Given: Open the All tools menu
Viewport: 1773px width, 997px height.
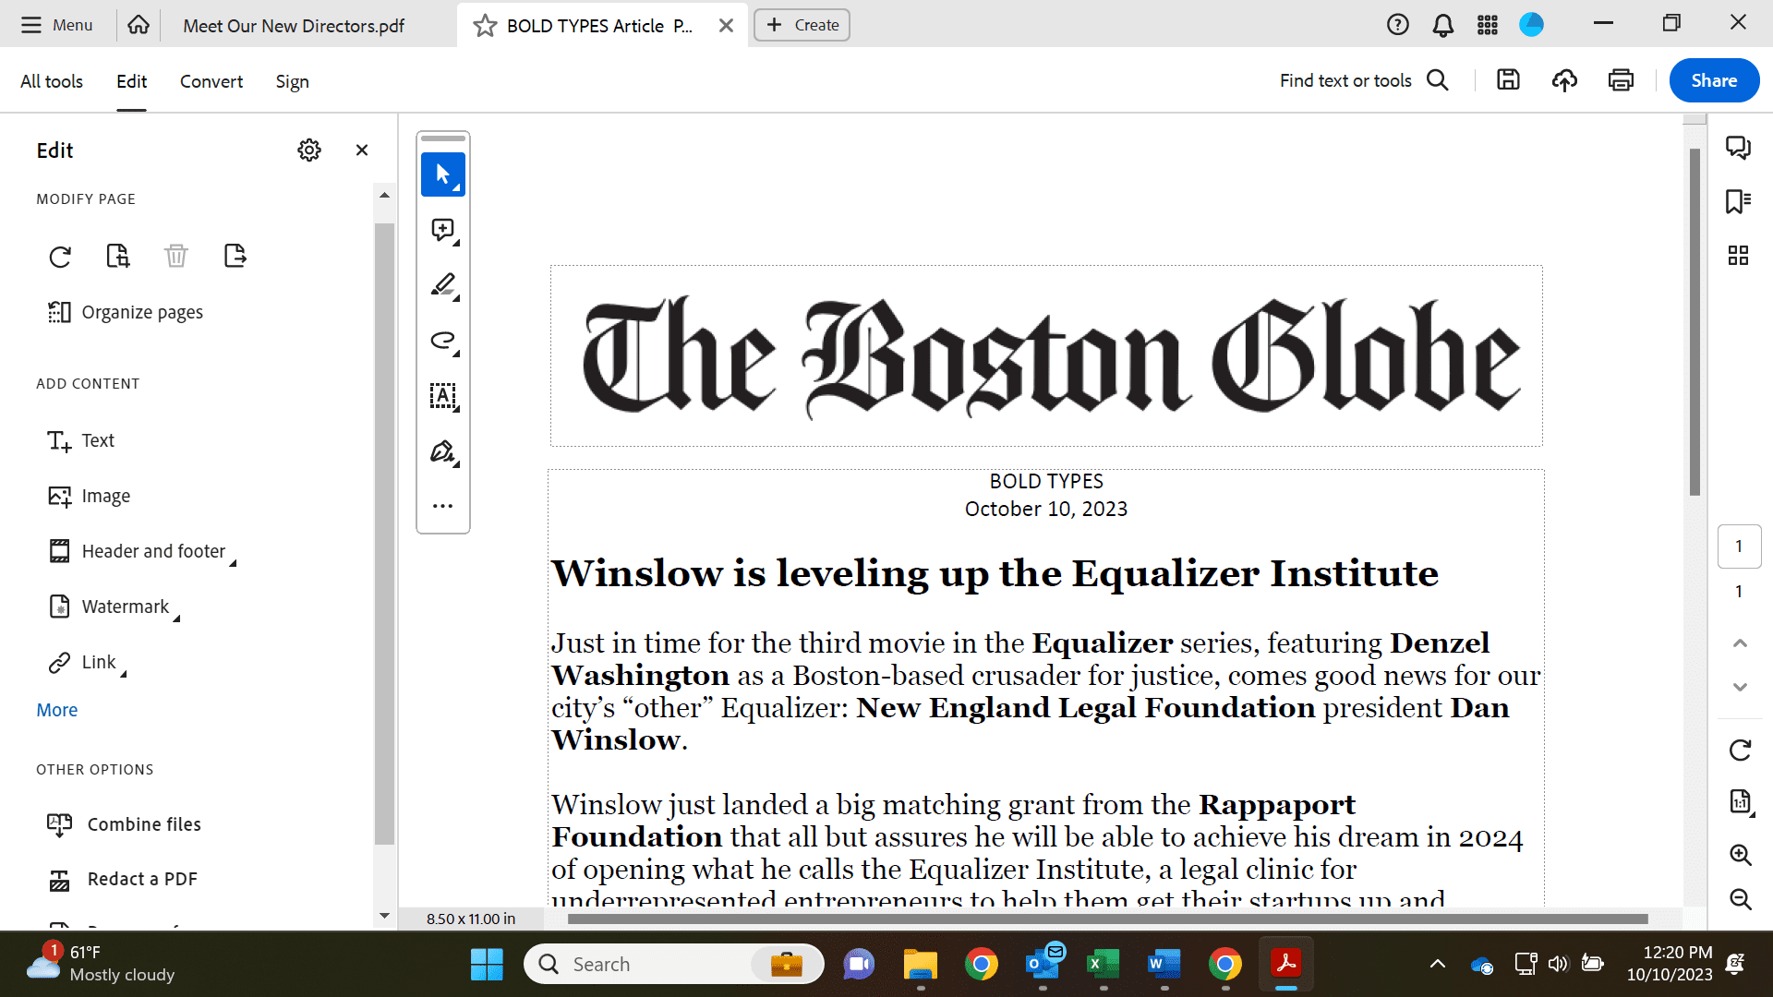Looking at the screenshot, I should (52, 81).
